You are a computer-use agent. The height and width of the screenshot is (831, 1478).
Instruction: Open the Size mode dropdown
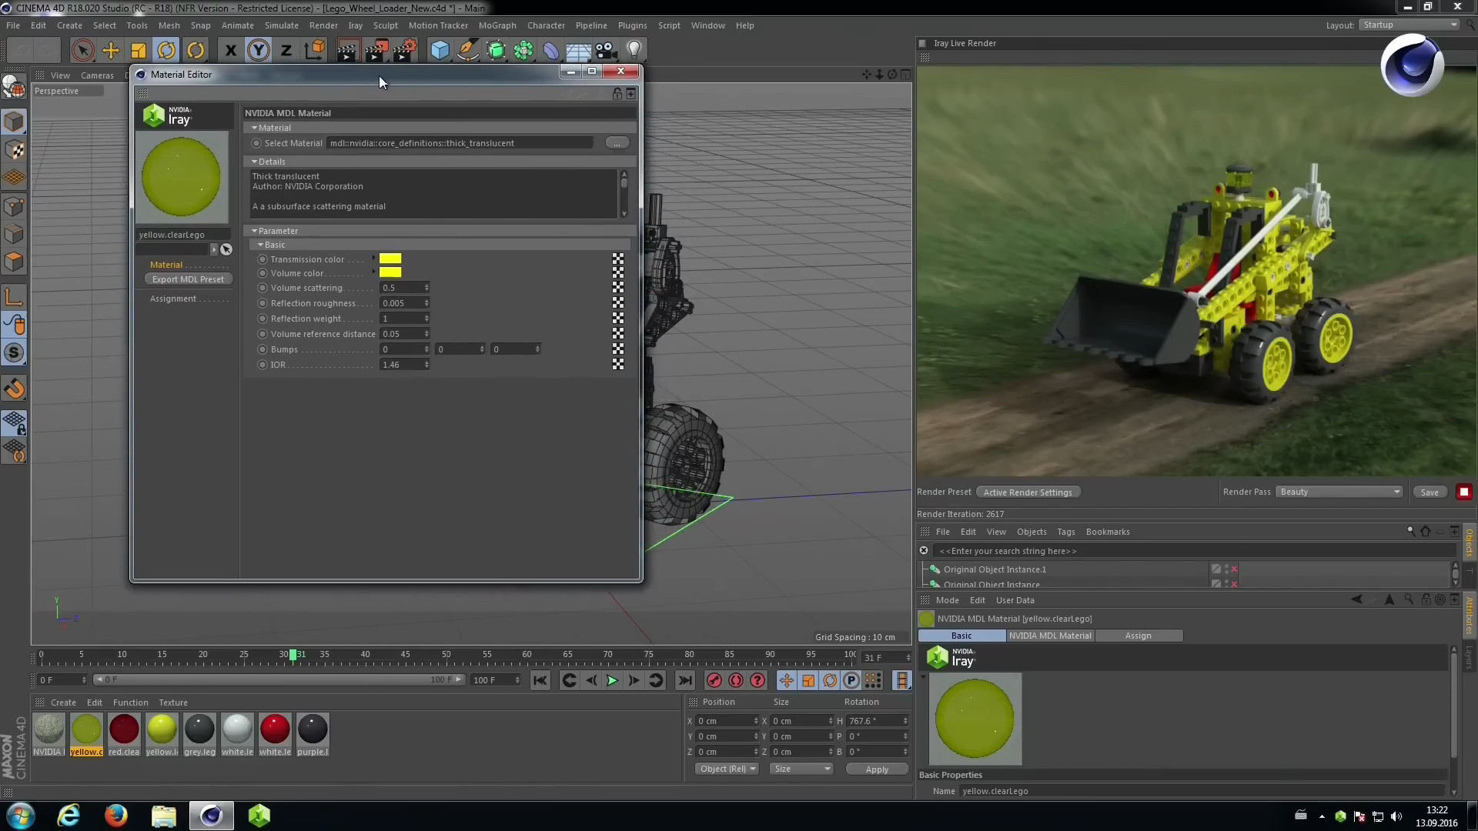point(801,769)
